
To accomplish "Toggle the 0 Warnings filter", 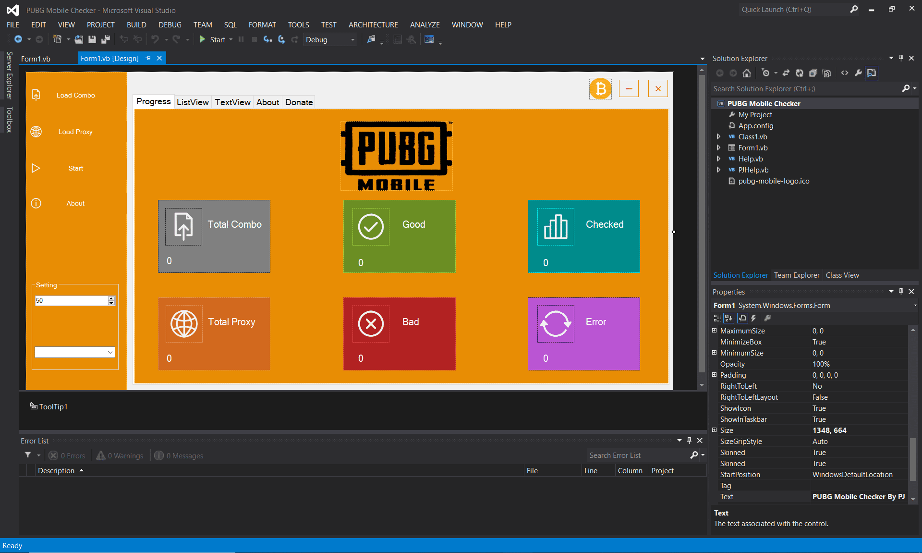I will coord(119,455).
